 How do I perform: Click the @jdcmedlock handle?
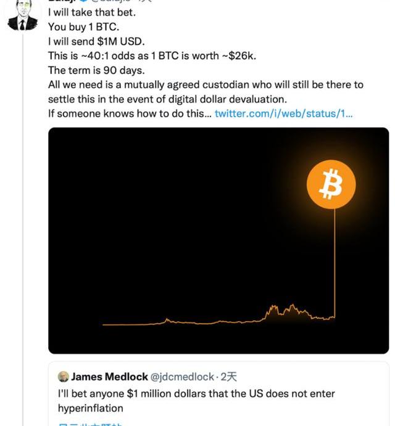coord(183,377)
